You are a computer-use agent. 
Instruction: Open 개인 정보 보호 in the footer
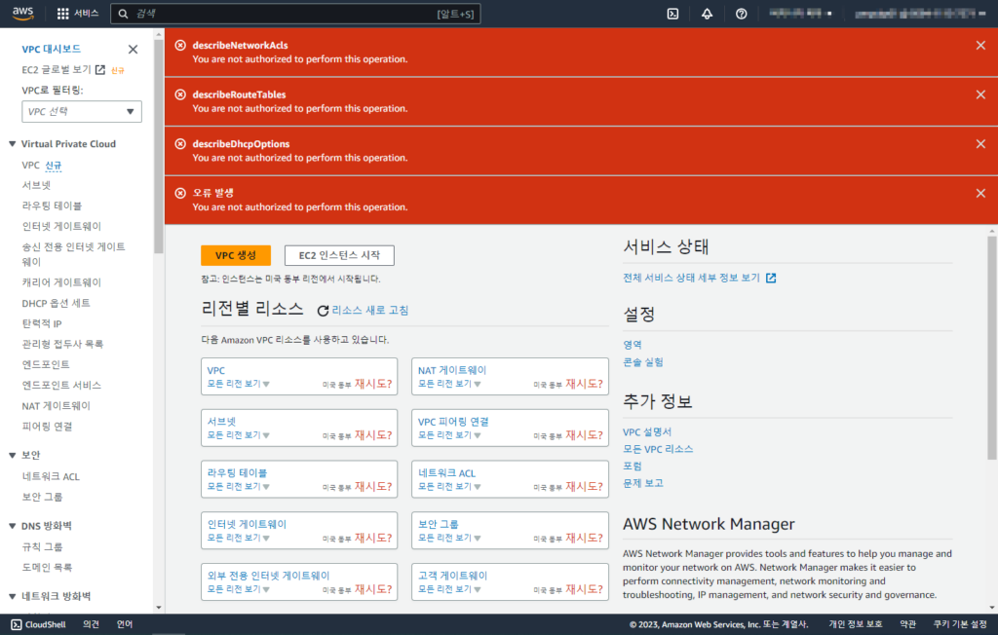[856, 624]
